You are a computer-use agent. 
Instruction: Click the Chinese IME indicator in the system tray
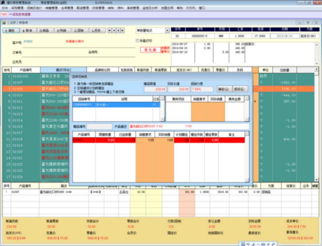(248, 244)
